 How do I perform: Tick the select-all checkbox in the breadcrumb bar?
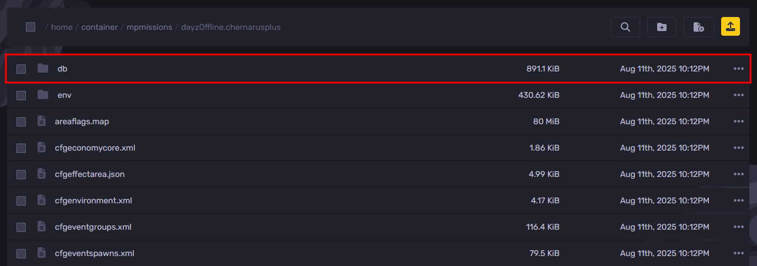pos(31,27)
